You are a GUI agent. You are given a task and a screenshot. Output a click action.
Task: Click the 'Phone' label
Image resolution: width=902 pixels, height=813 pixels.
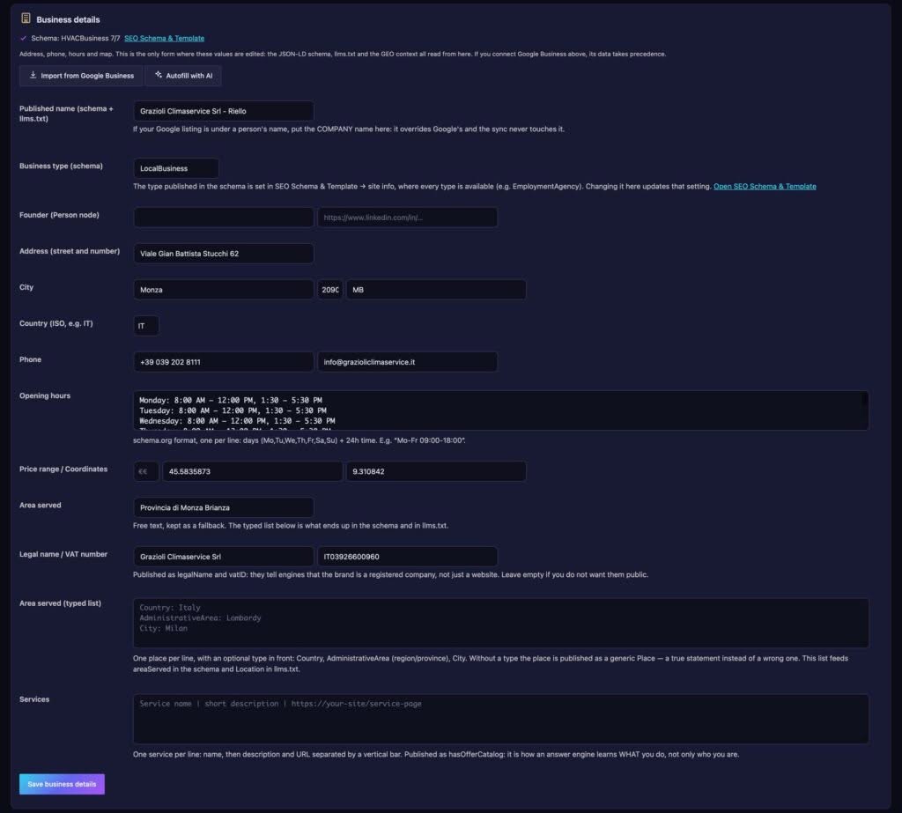point(31,359)
